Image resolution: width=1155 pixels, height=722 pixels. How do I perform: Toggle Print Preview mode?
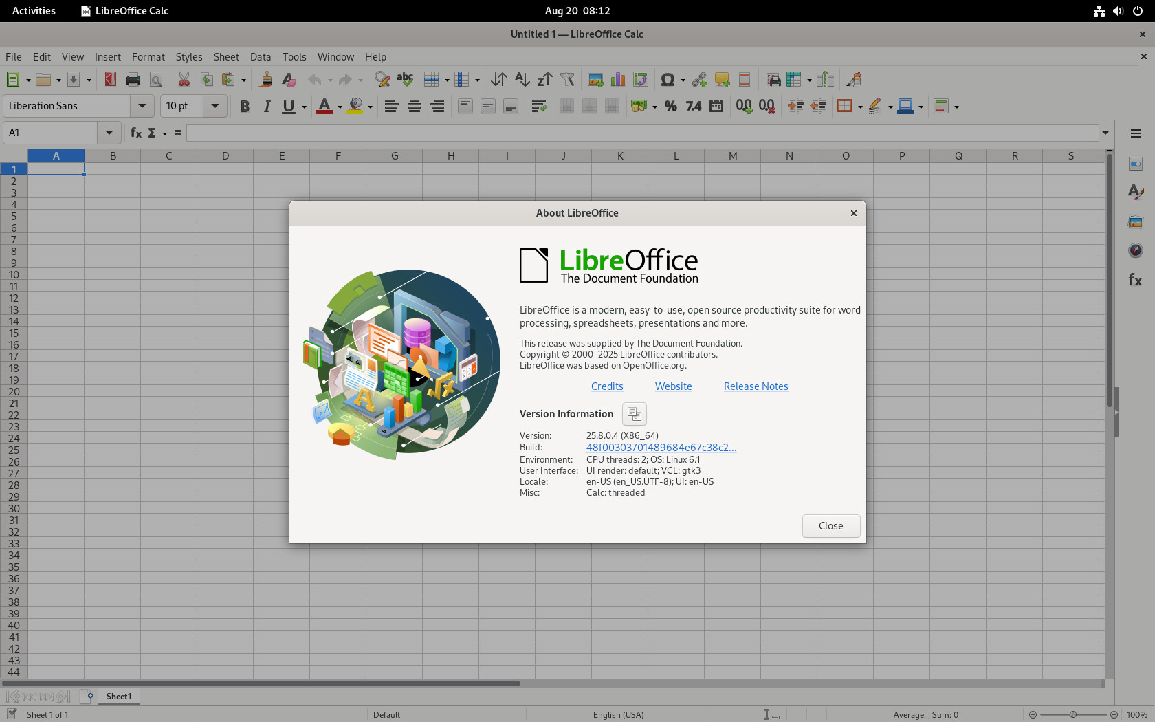click(x=156, y=80)
